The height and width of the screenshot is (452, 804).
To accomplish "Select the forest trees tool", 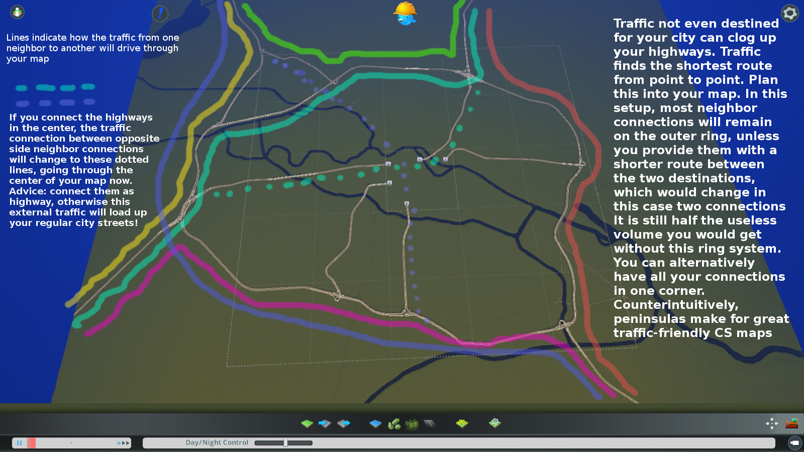I will pyautogui.click(x=412, y=424).
